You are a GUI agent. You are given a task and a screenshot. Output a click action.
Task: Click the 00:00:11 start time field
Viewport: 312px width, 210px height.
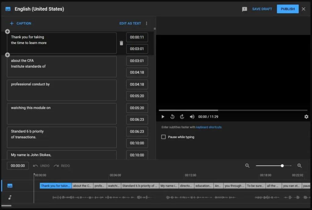click(137, 37)
